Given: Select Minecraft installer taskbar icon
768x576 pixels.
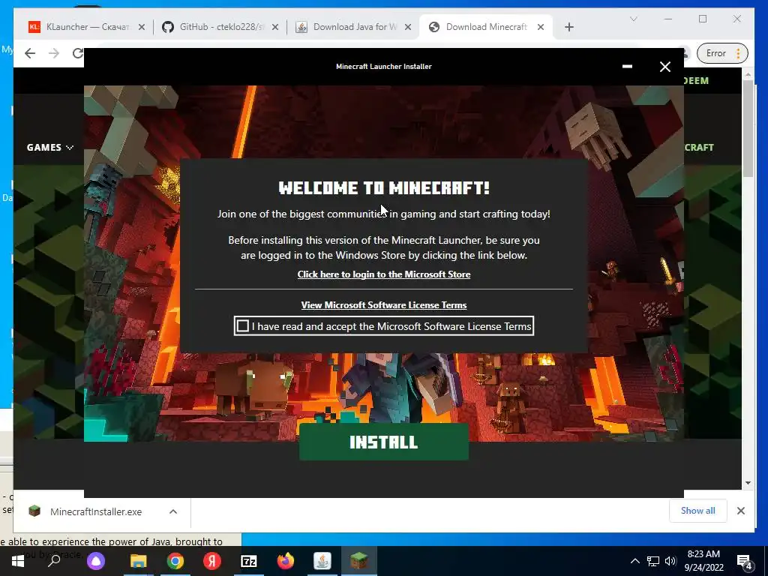Looking at the screenshot, I should click(359, 561).
